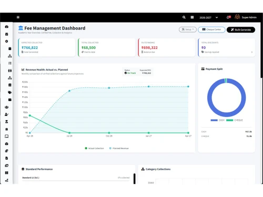Click the blue cash arc of the donut chart
The image size is (263, 197).
tap(227, 115)
